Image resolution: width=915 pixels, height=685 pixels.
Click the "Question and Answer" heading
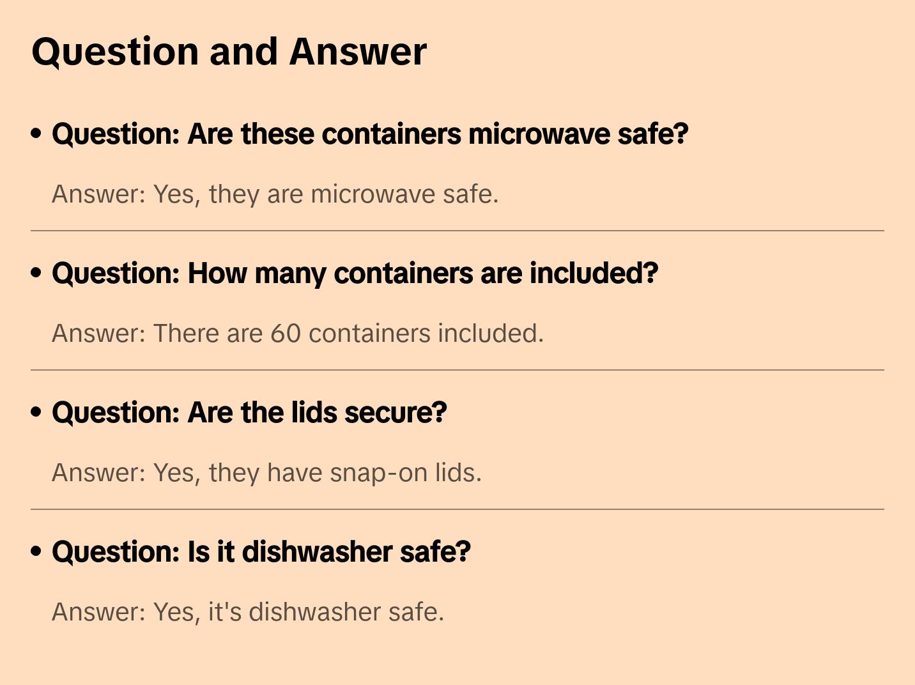pos(229,51)
